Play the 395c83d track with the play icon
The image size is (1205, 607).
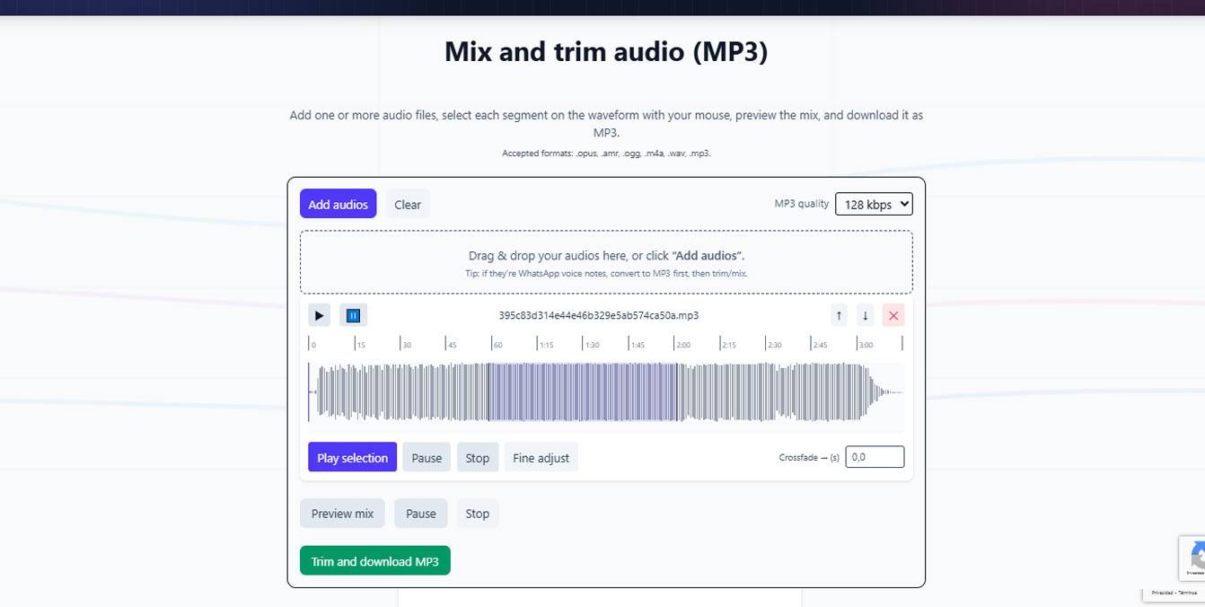(319, 315)
